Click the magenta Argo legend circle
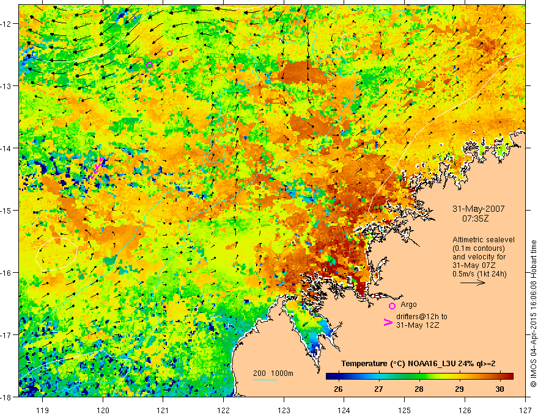The image size is (538, 415). click(392, 306)
